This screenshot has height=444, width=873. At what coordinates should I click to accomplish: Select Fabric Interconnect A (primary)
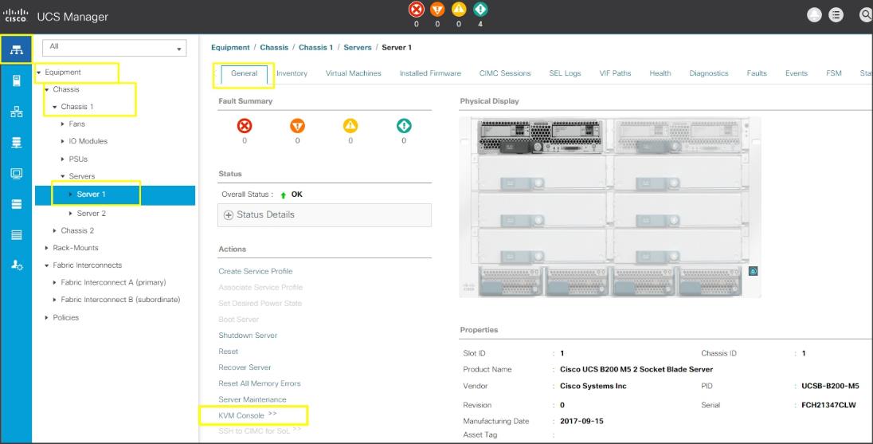(x=113, y=282)
